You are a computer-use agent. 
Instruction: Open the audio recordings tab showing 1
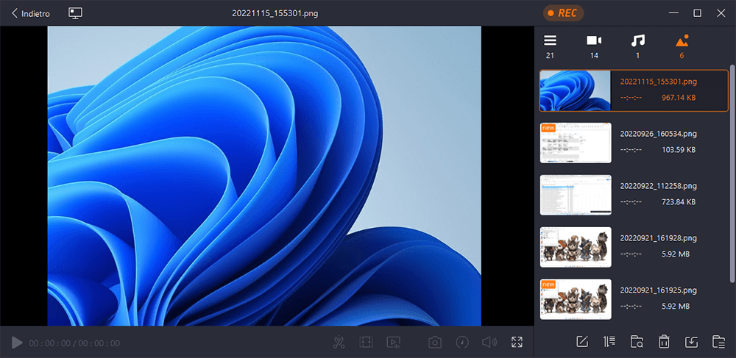[637, 46]
